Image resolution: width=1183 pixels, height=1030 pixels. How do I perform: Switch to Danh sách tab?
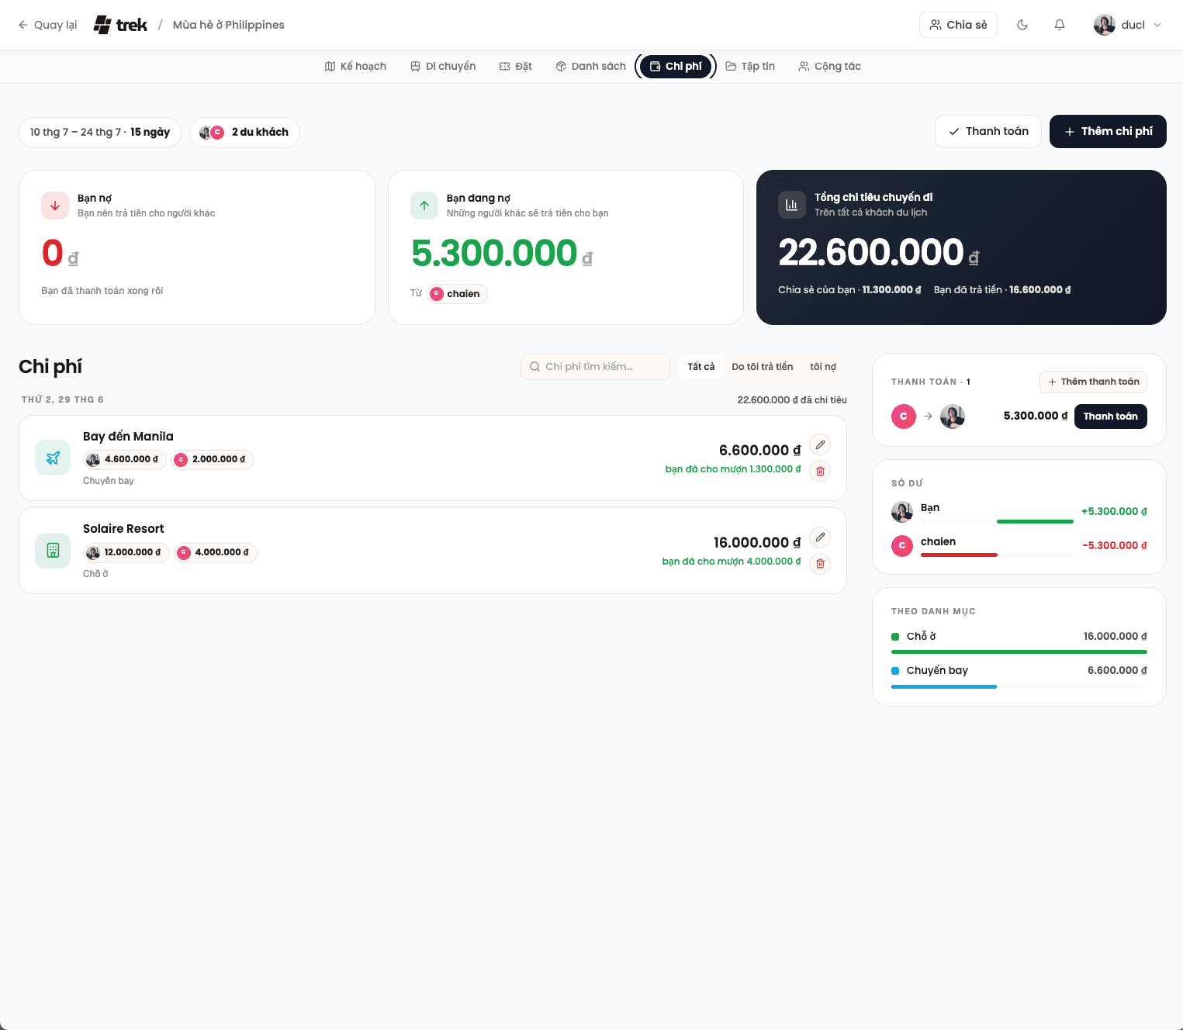pos(590,66)
